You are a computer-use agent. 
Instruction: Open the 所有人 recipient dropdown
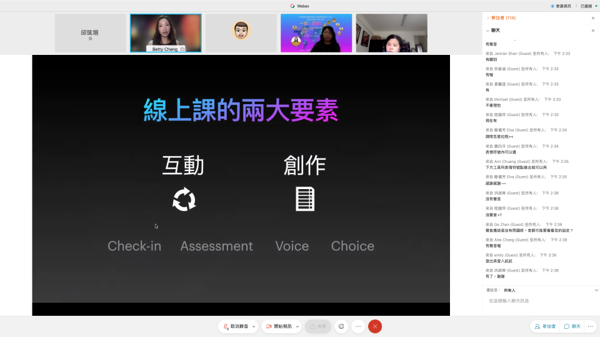[510, 290]
